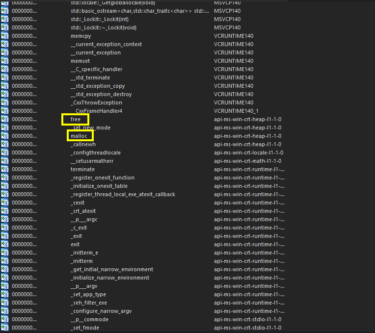Select the _get_initial_narrow_environment import

click(112, 269)
